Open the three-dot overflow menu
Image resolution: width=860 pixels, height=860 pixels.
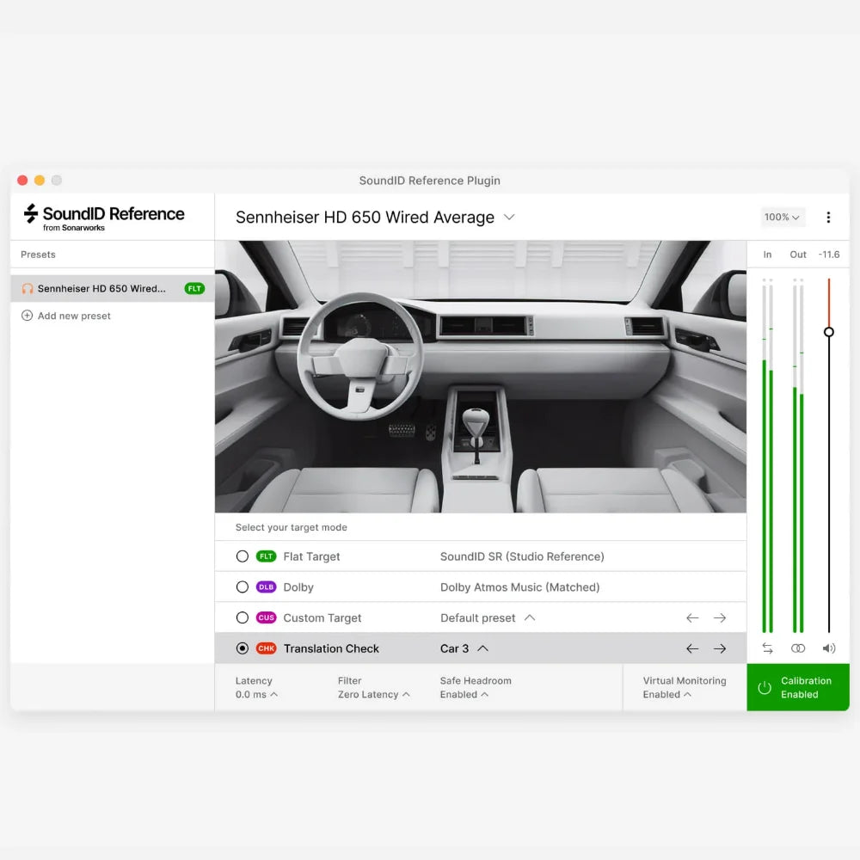coord(829,218)
